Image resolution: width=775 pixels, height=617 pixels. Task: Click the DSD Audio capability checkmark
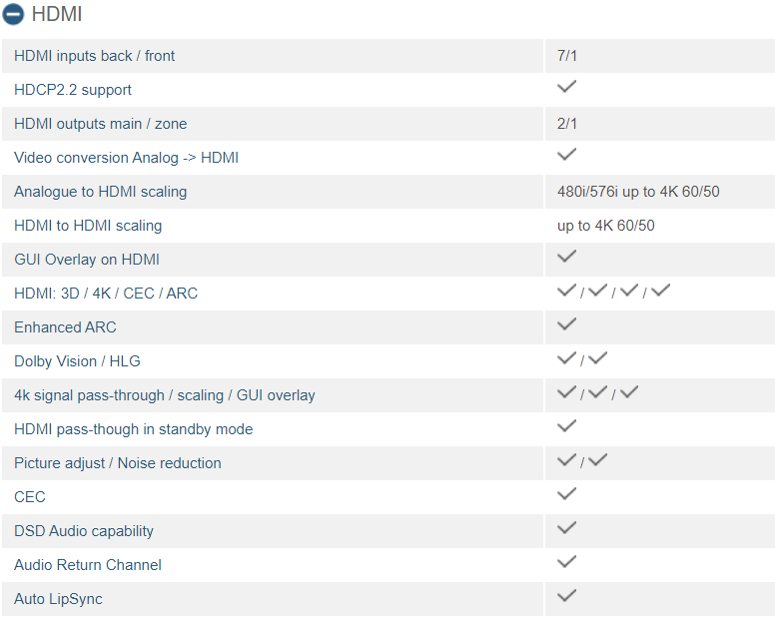(566, 527)
